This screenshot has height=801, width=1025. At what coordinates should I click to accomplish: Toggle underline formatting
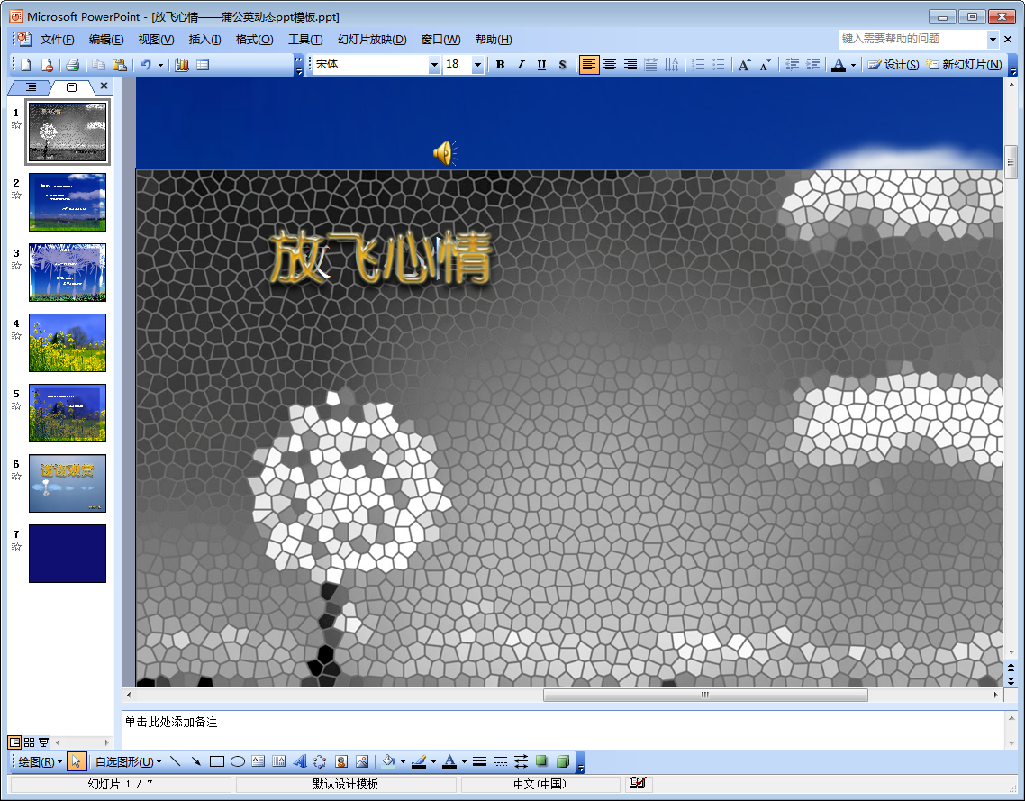[x=541, y=65]
